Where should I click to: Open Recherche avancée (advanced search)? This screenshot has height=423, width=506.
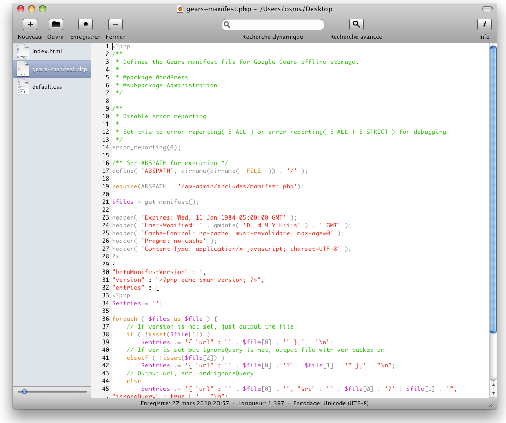tap(356, 24)
